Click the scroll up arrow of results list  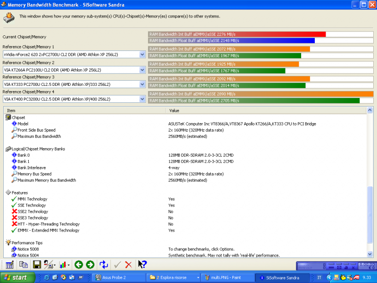(x=370, y=110)
